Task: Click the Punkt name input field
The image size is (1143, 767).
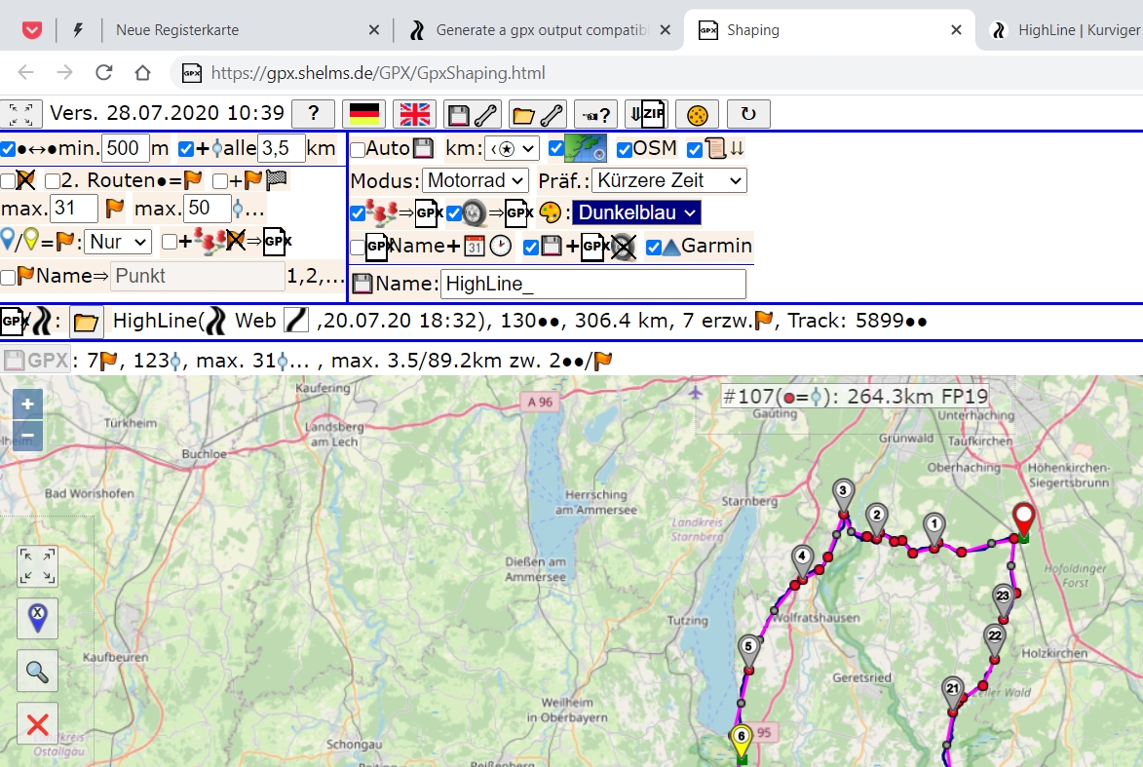Action: (x=197, y=277)
